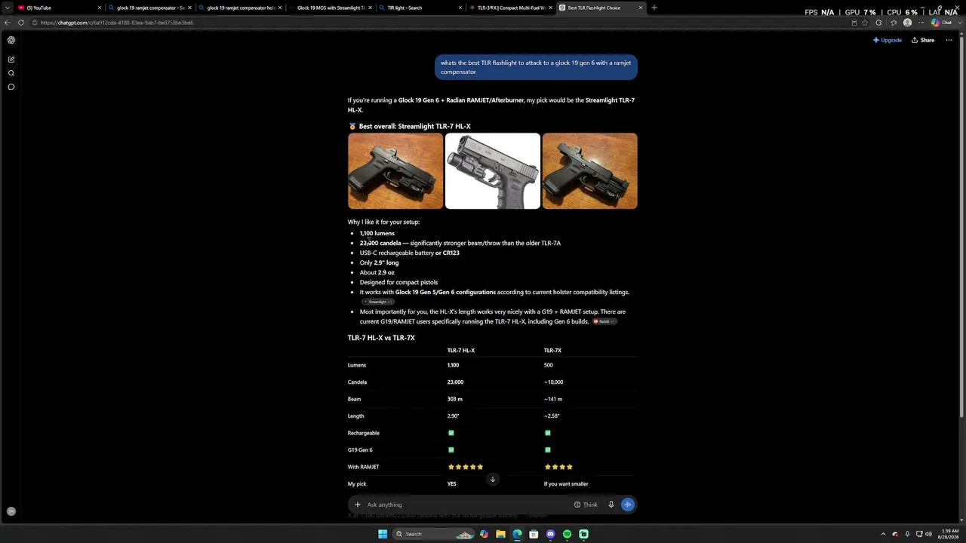966x543 pixels.
Task: Open the conversation options three-dot menu
Action: 949,40
